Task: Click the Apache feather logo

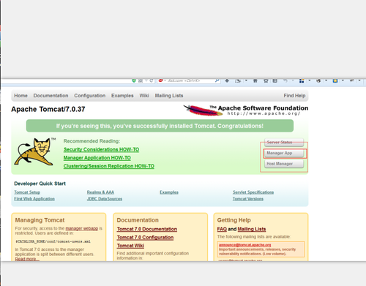Action: pos(203,110)
